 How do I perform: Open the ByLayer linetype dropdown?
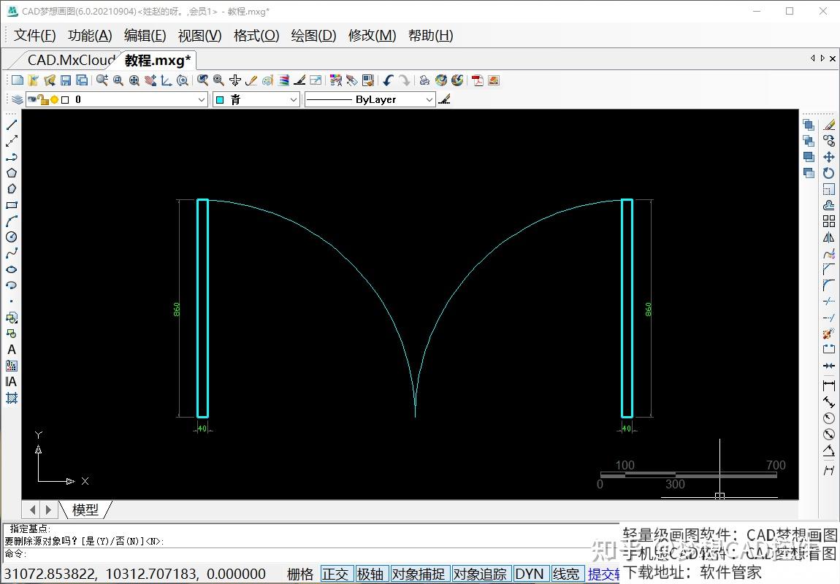click(x=429, y=99)
